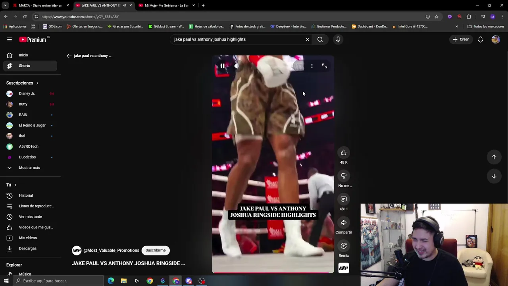508x286 pixels.
Task: Open the Short's three-dot options menu
Action: 312,66
